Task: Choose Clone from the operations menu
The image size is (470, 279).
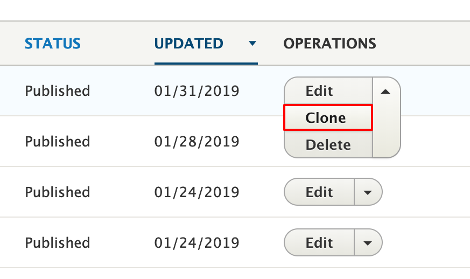Action: coord(326,118)
